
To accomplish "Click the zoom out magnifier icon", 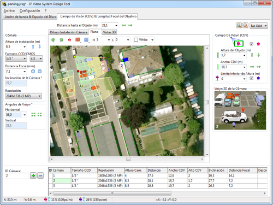I will click(245, 26).
